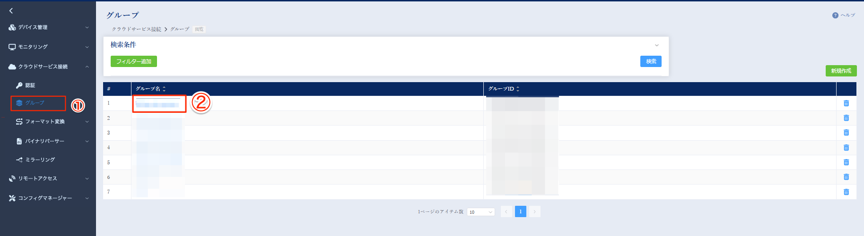This screenshot has width=864, height=236.
Task: Click the コンフィグマネージャー tools icon
Action: pos(12,198)
